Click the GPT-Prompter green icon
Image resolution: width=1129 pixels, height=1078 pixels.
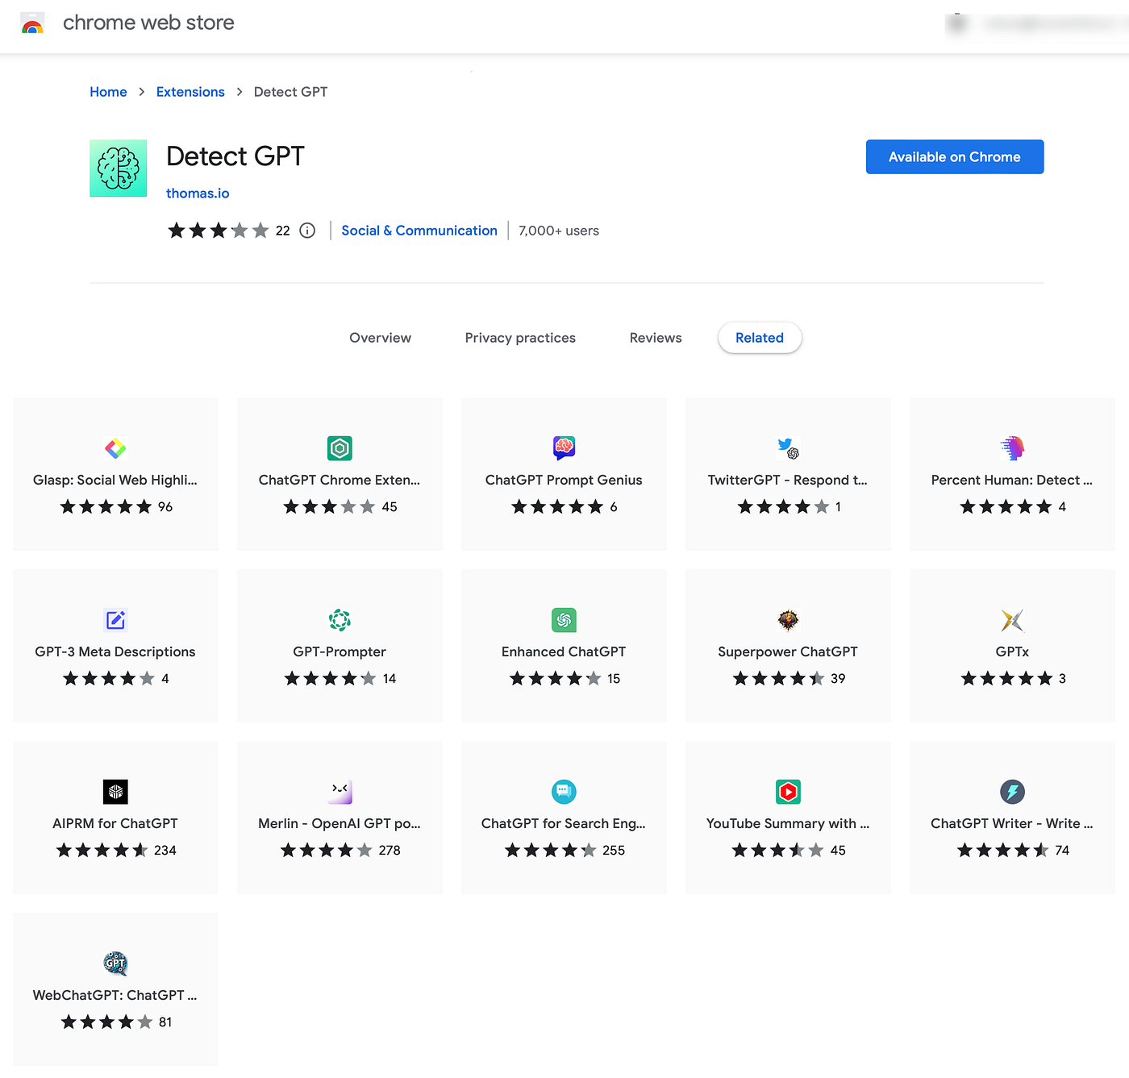(340, 620)
